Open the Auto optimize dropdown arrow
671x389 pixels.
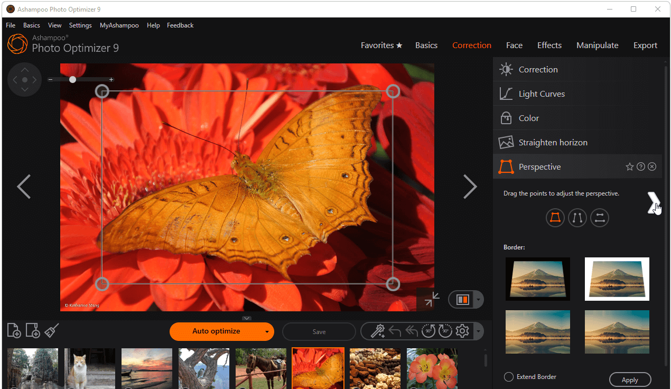[267, 332]
